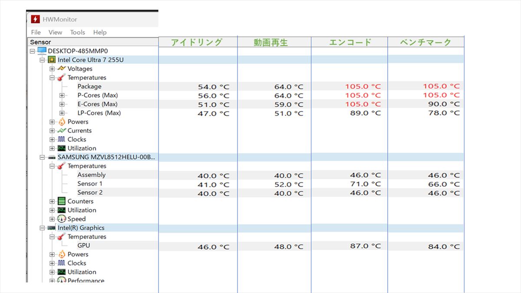Click the 90.0 °C E-Cores benchmark value
Image resolution: width=521 pixels, height=293 pixels.
(x=444, y=104)
